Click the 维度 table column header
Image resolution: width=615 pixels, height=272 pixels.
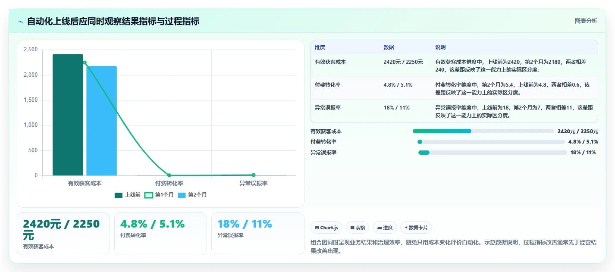pos(320,47)
